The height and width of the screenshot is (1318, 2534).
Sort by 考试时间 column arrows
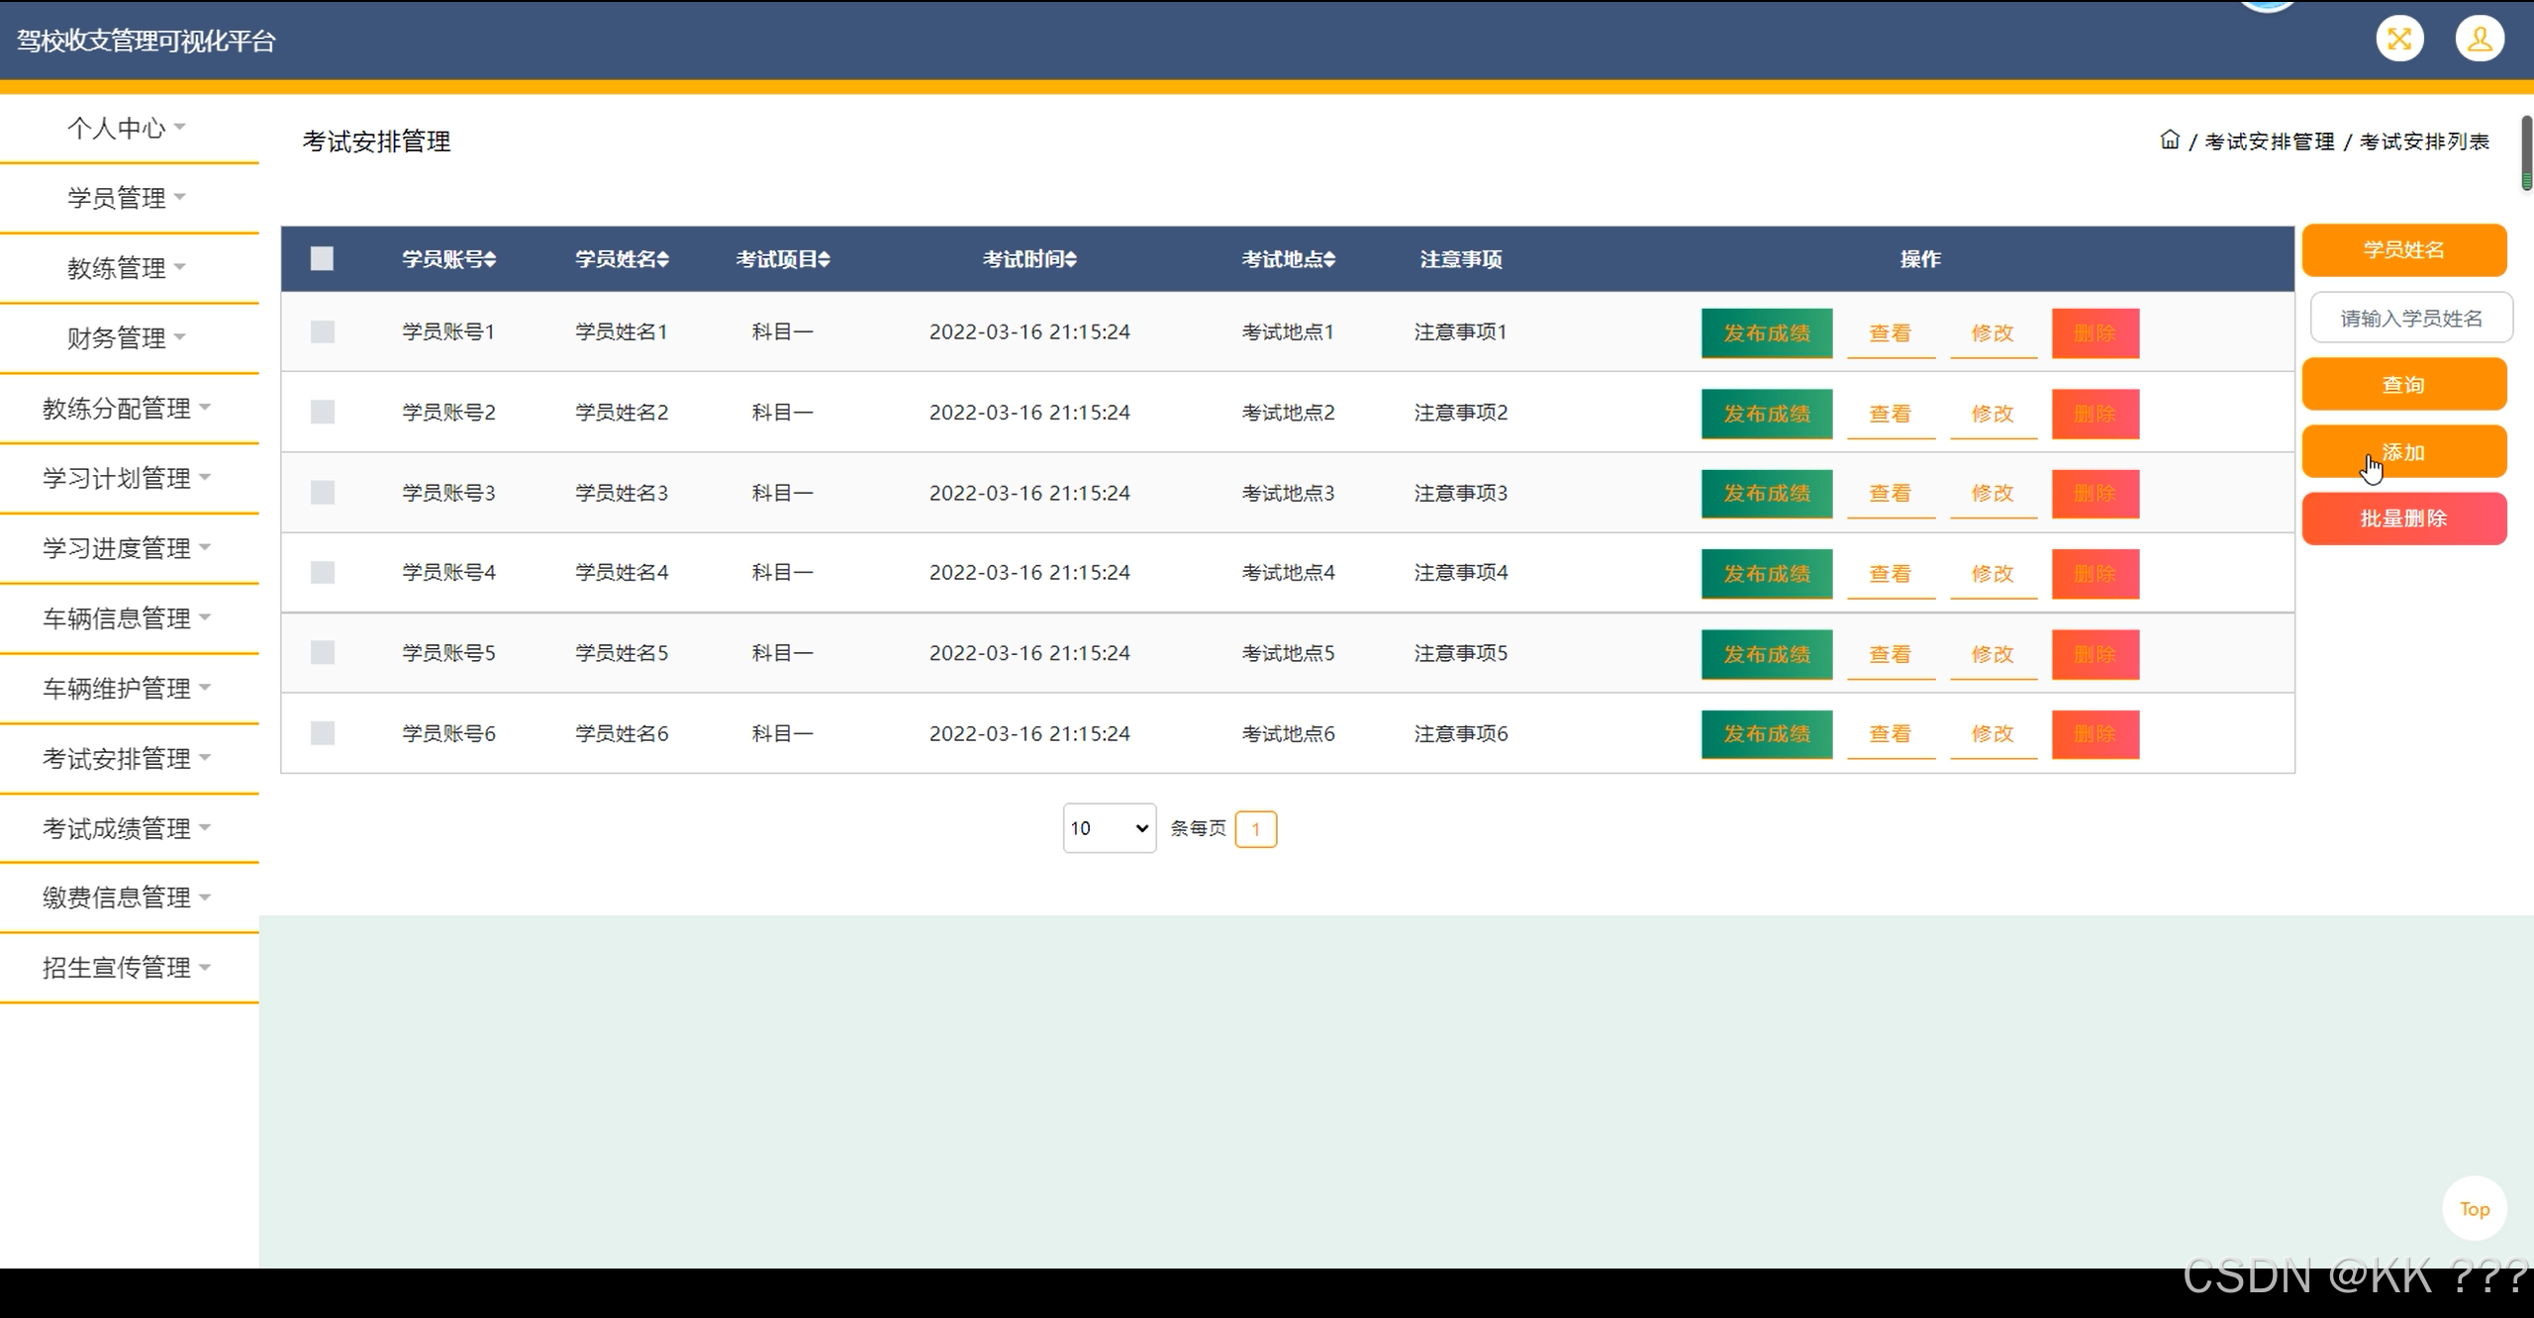(1071, 259)
